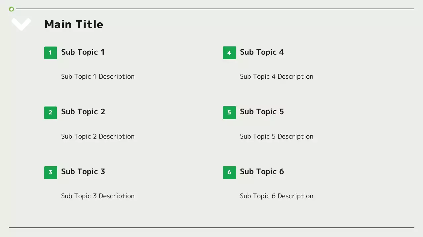Select the Sub Topic 4 Description text

point(277,77)
